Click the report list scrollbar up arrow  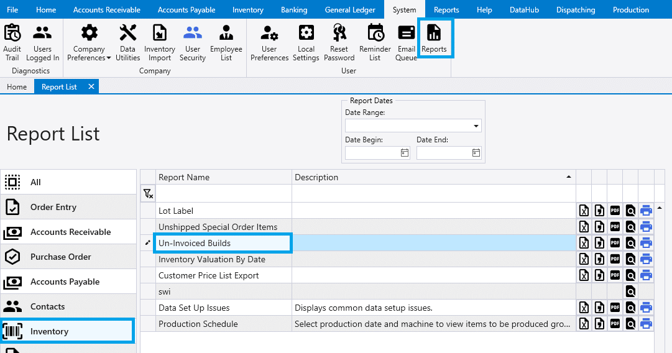(660, 208)
